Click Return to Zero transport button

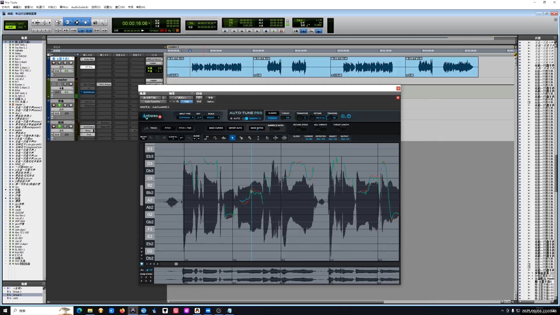(x=234, y=31)
